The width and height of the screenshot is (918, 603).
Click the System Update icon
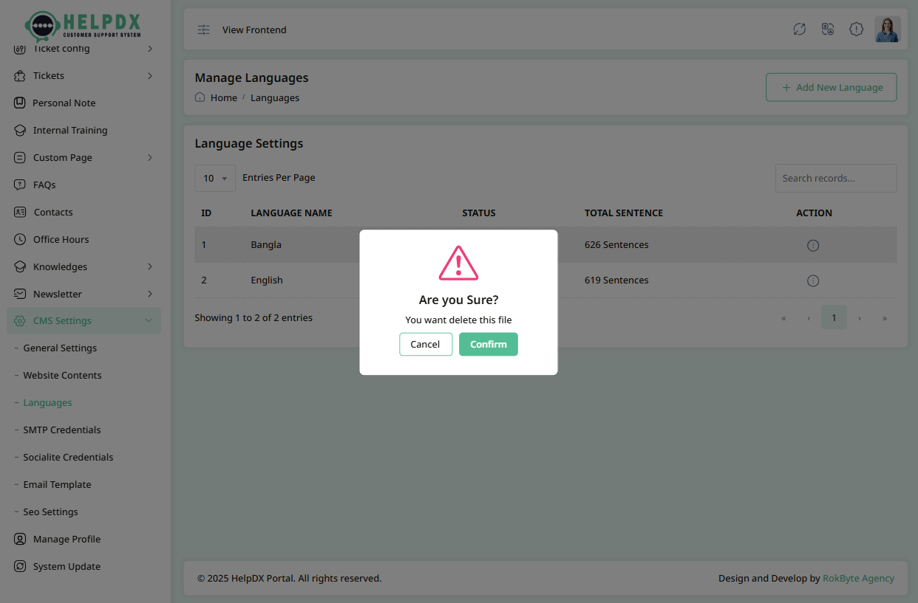click(20, 566)
